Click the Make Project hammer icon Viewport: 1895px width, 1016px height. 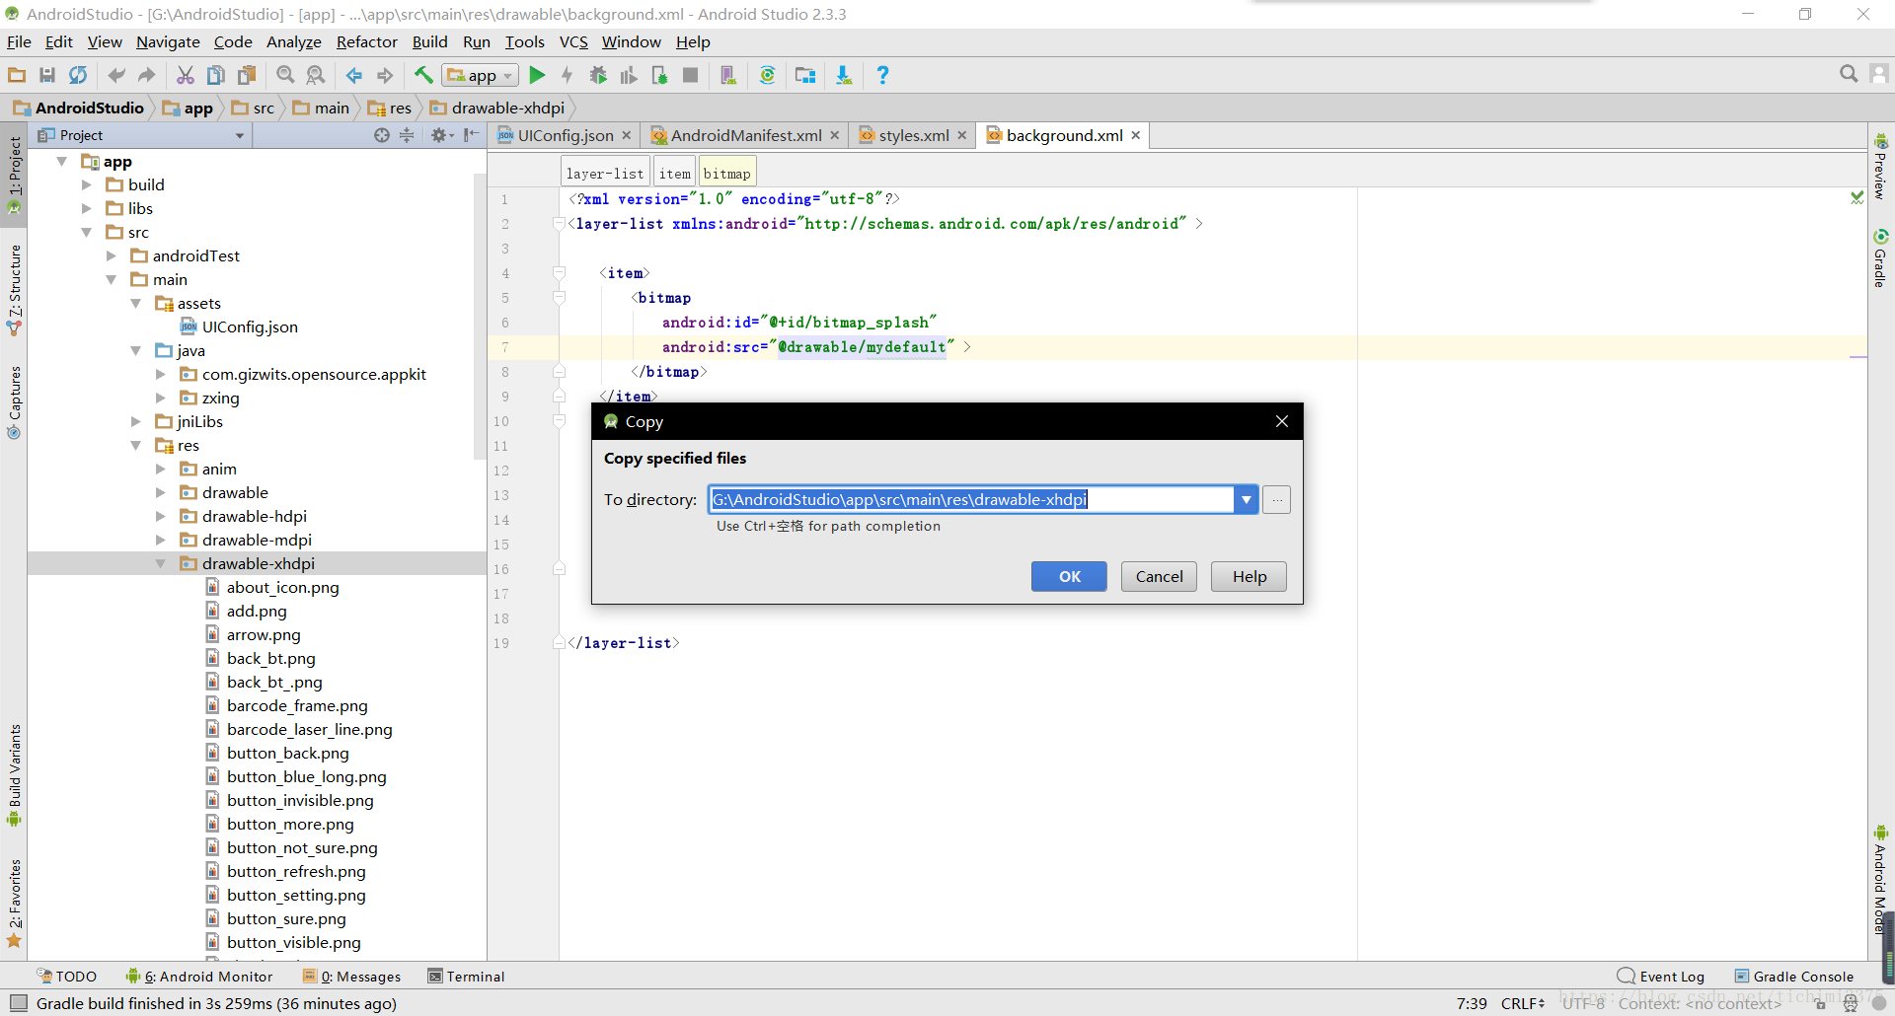click(423, 75)
